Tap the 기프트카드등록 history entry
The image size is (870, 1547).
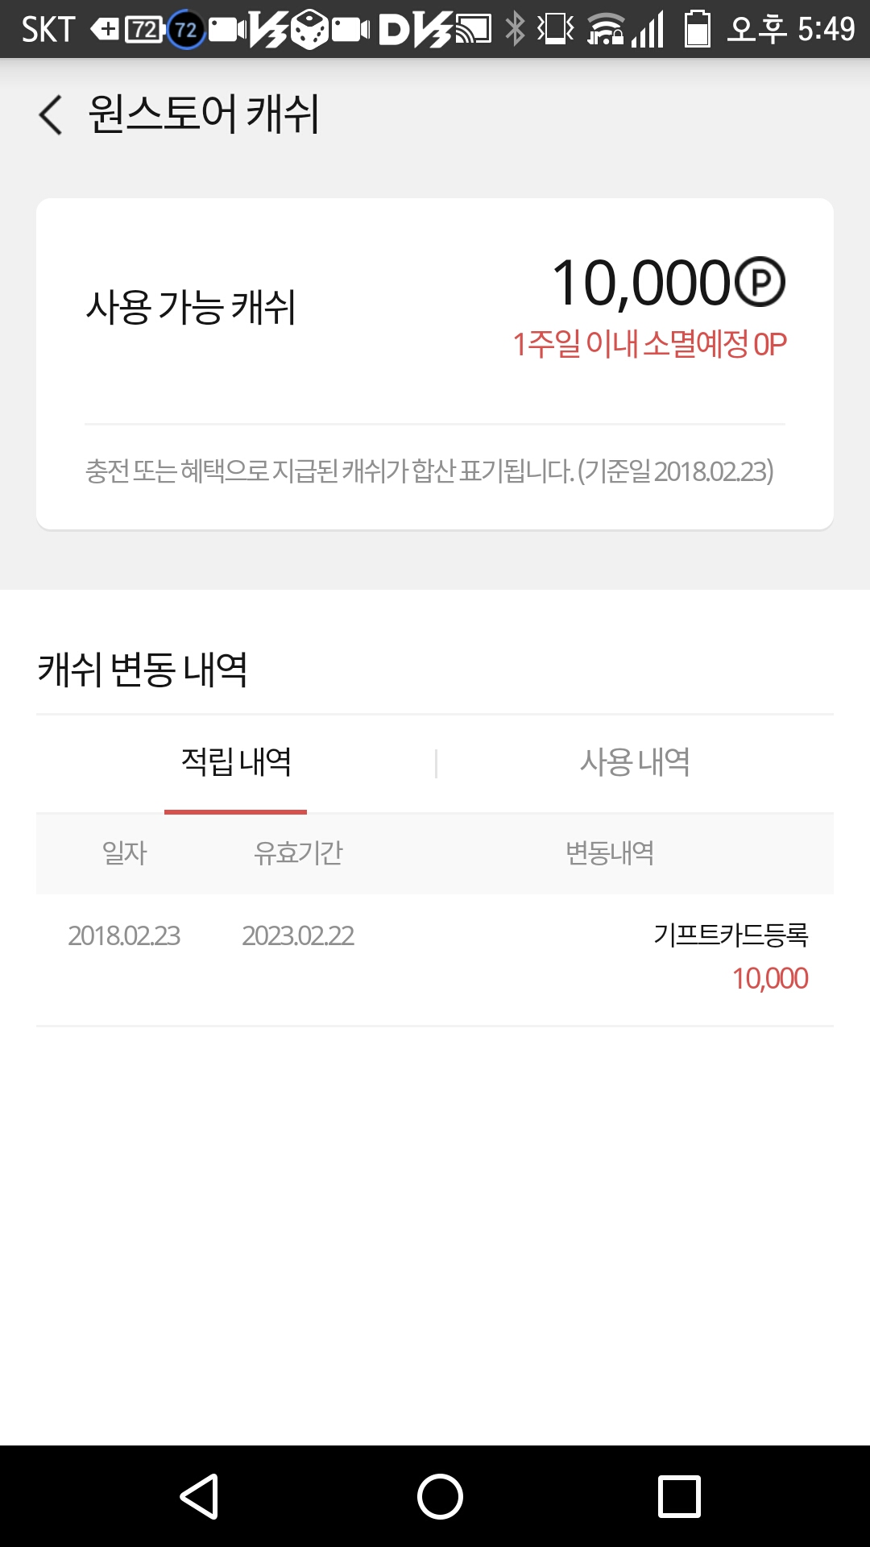[x=730, y=935]
